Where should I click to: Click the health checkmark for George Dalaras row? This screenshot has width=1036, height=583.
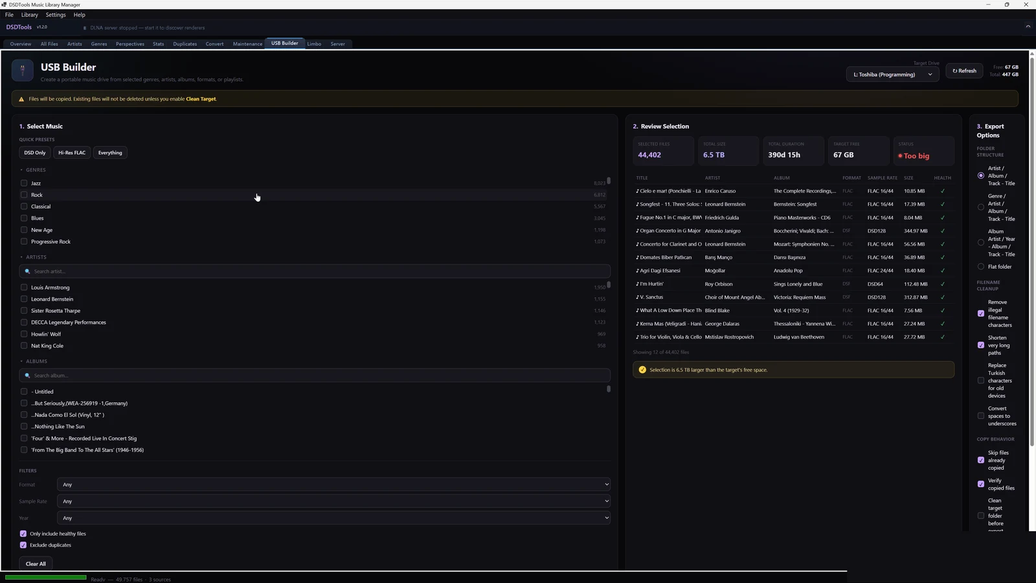pyautogui.click(x=942, y=324)
